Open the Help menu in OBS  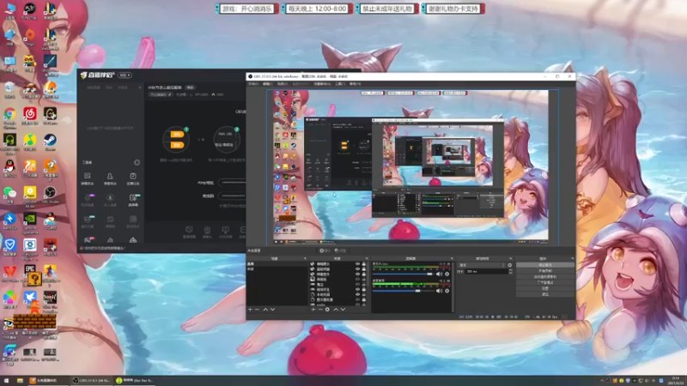[355, 83]
